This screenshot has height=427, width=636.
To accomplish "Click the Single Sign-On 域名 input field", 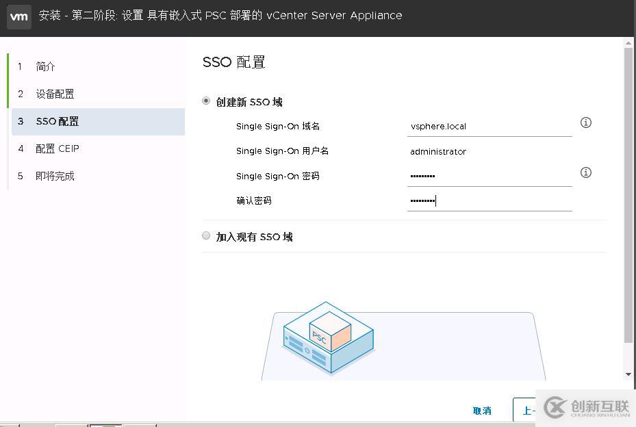I will (x=489, y=126).
